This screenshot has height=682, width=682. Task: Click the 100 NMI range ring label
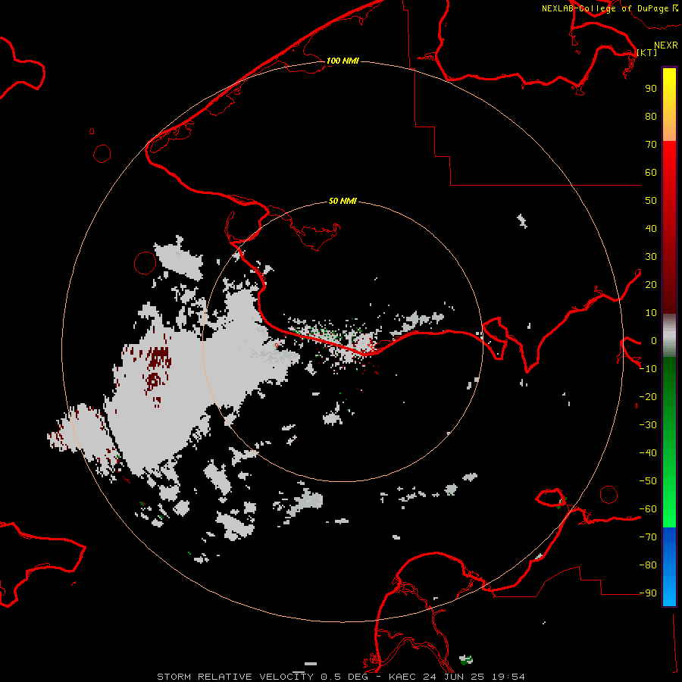[343, 61]
